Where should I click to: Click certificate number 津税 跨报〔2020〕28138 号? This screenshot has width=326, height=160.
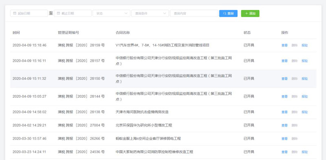tap(81, 112)
